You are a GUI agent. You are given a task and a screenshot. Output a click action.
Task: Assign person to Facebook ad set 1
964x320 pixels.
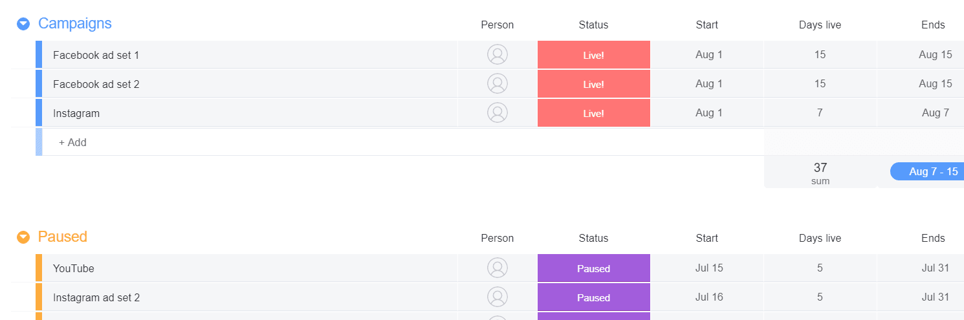point(498,55)
